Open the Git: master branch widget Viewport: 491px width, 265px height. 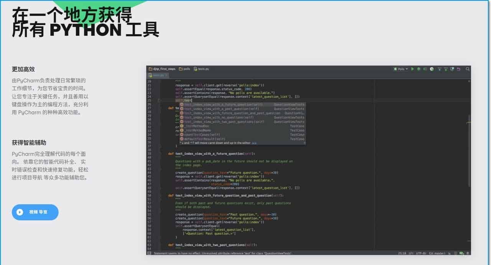point(437,253)
